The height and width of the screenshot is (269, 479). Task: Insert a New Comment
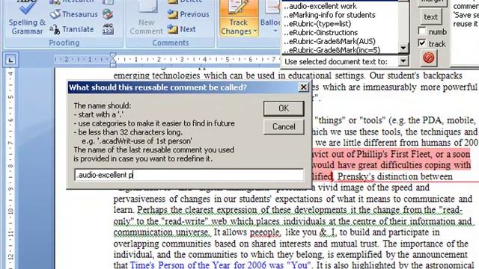147,18
